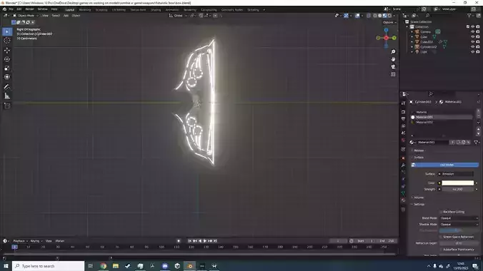Click the emission Color swatch
This screenshot has width=483, height=271.
(458, 183)
